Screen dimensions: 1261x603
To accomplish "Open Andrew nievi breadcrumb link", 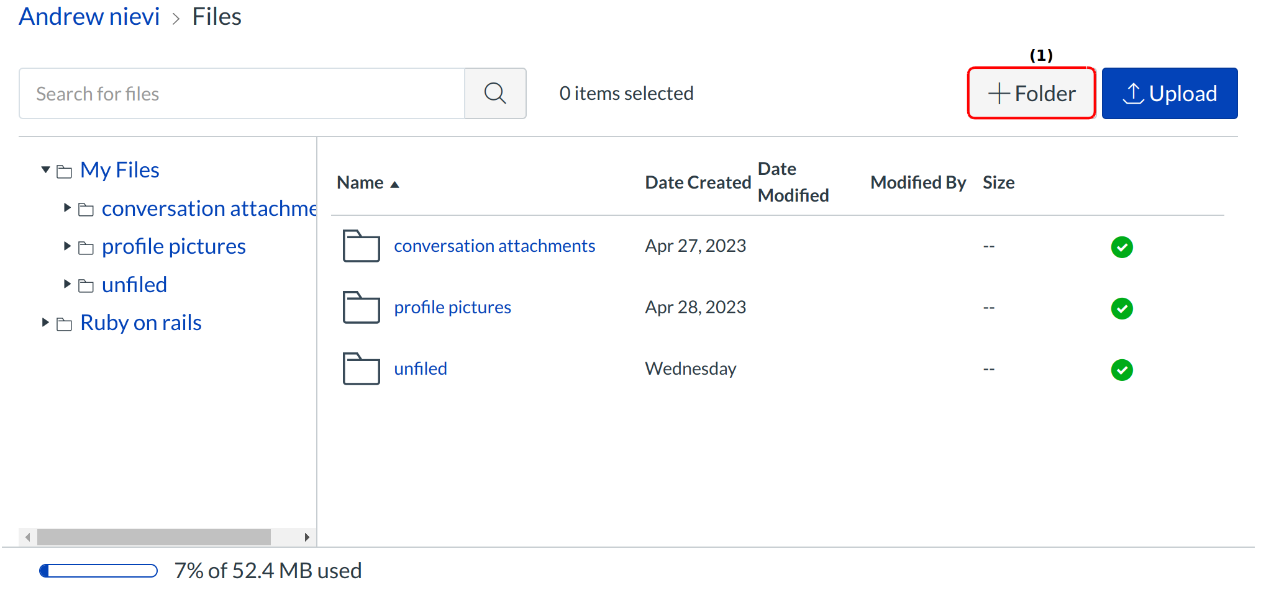I will pyautogui.click(x=89, y=17).
